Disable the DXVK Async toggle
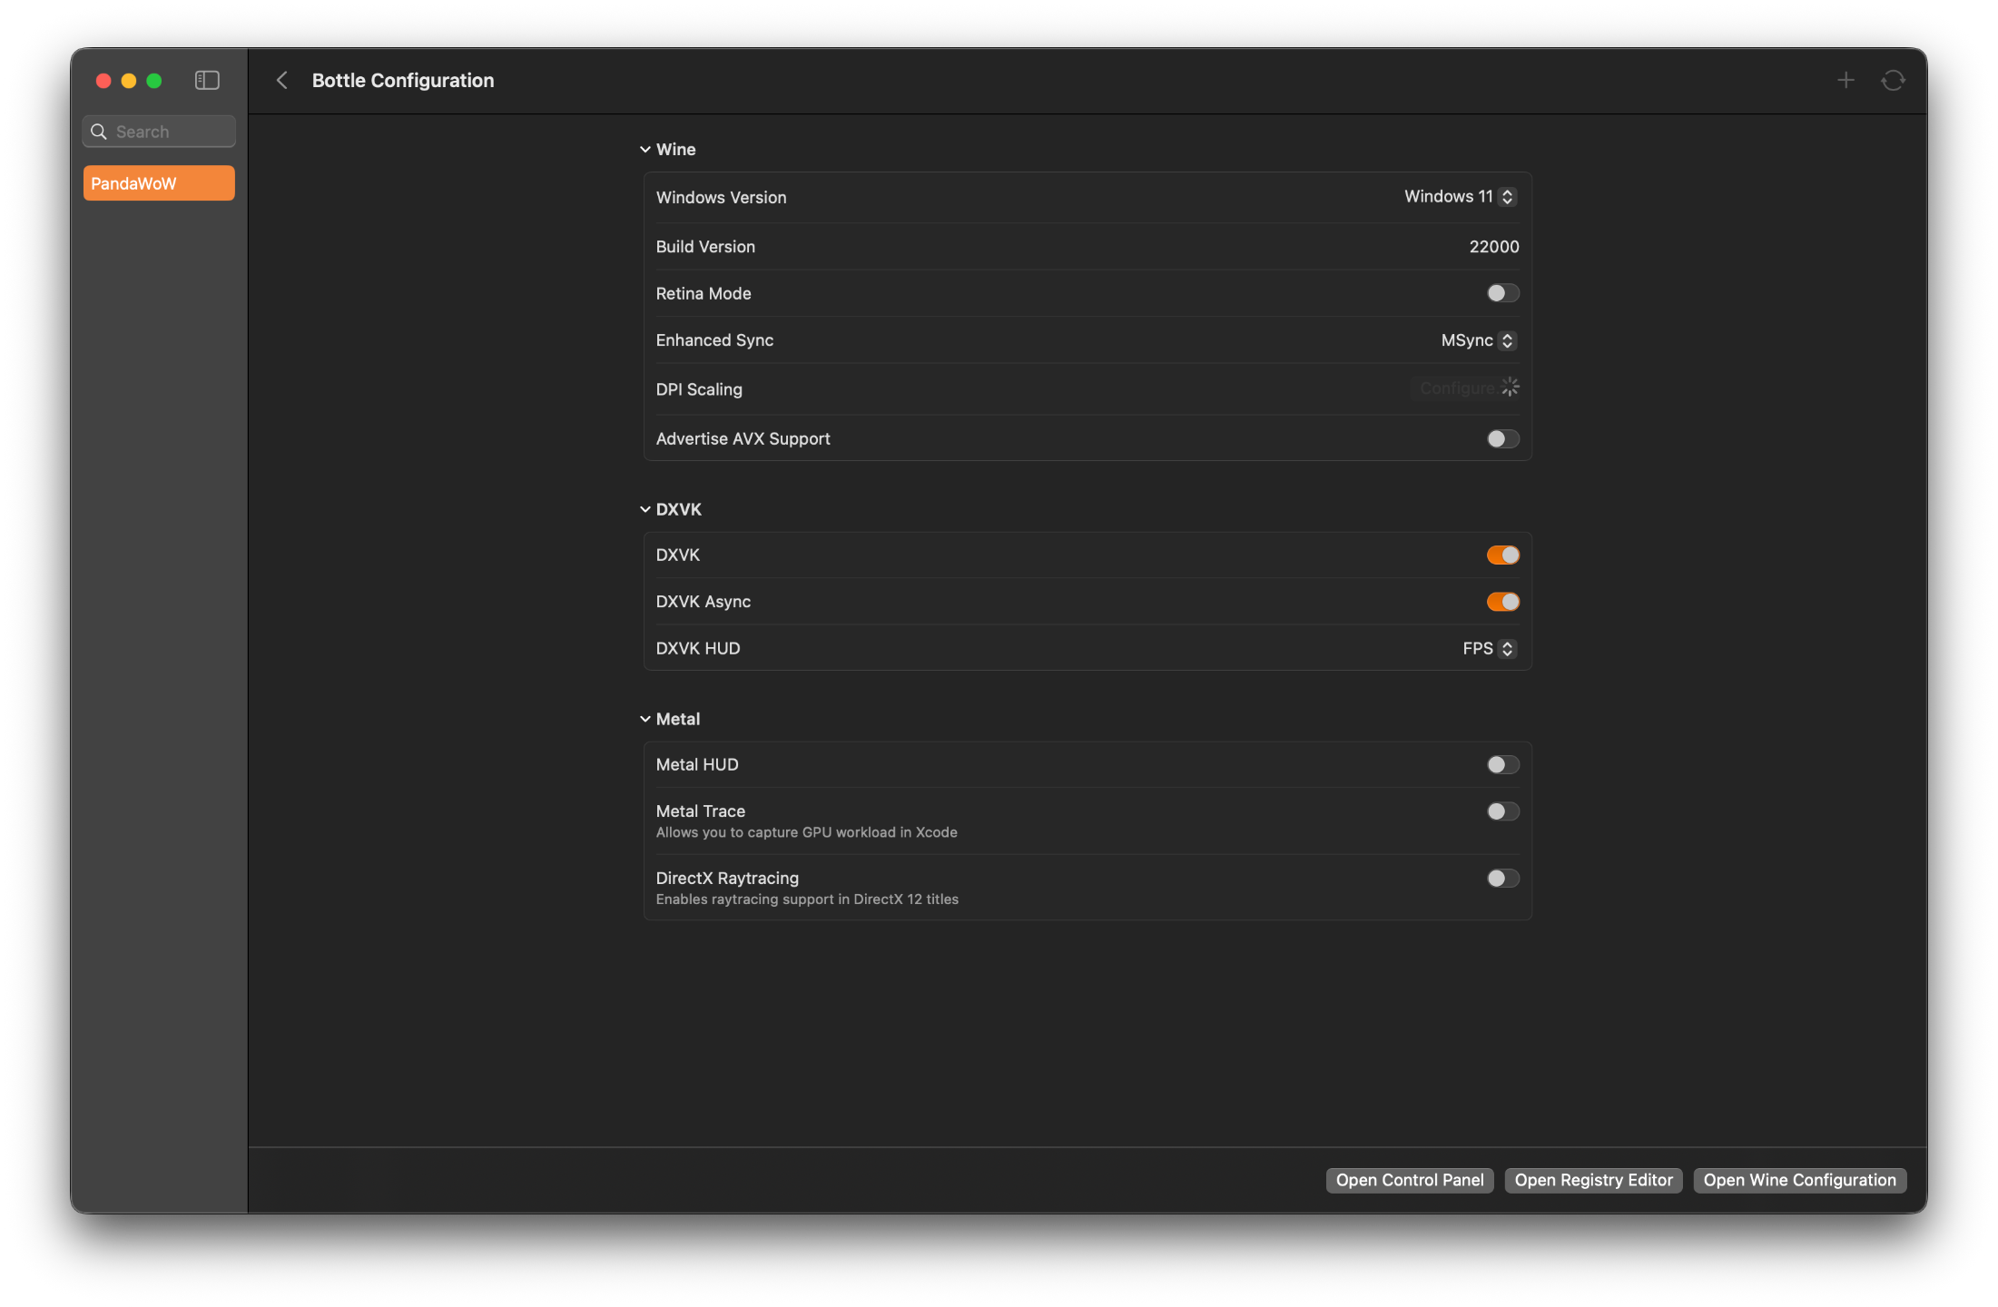Image resolution: width=1998 pixels, height=1307 pixels. (x=1502, y=602)
